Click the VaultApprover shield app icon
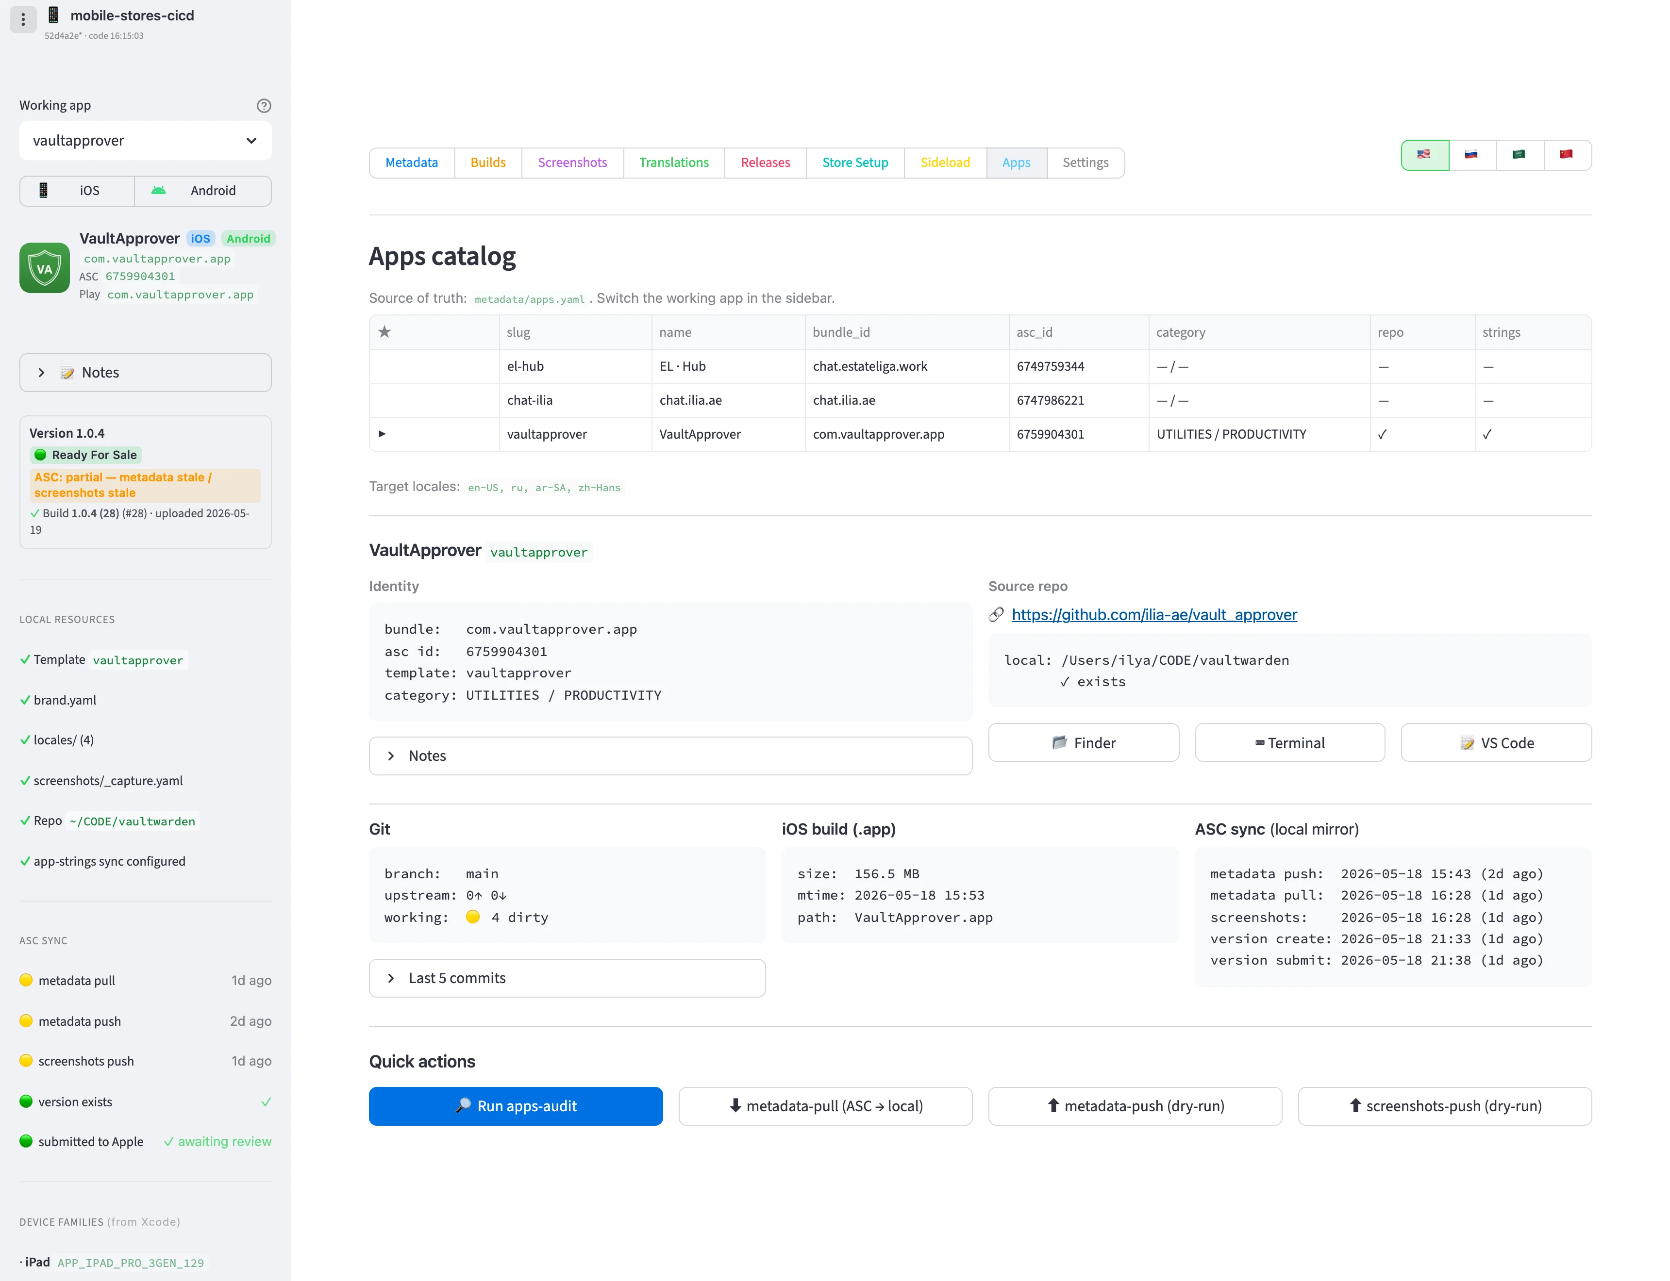This screenshot has width=1670, height=1281. point(44,268)
